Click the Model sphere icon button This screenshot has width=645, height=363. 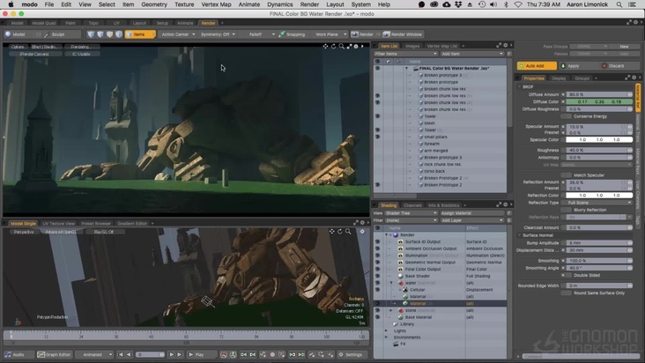pos(8,34)
